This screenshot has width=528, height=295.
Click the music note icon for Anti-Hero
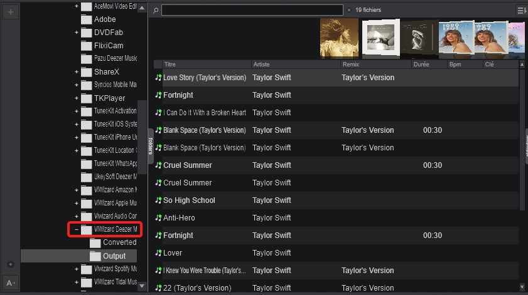pyautogui.click(x=158, y=218)
